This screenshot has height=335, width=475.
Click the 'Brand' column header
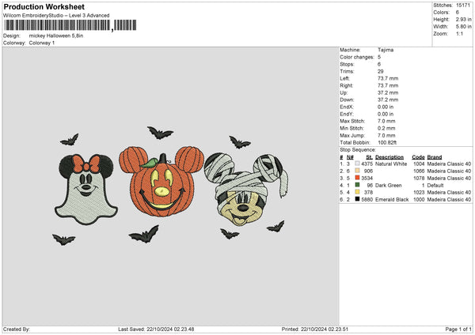point(435,157)
